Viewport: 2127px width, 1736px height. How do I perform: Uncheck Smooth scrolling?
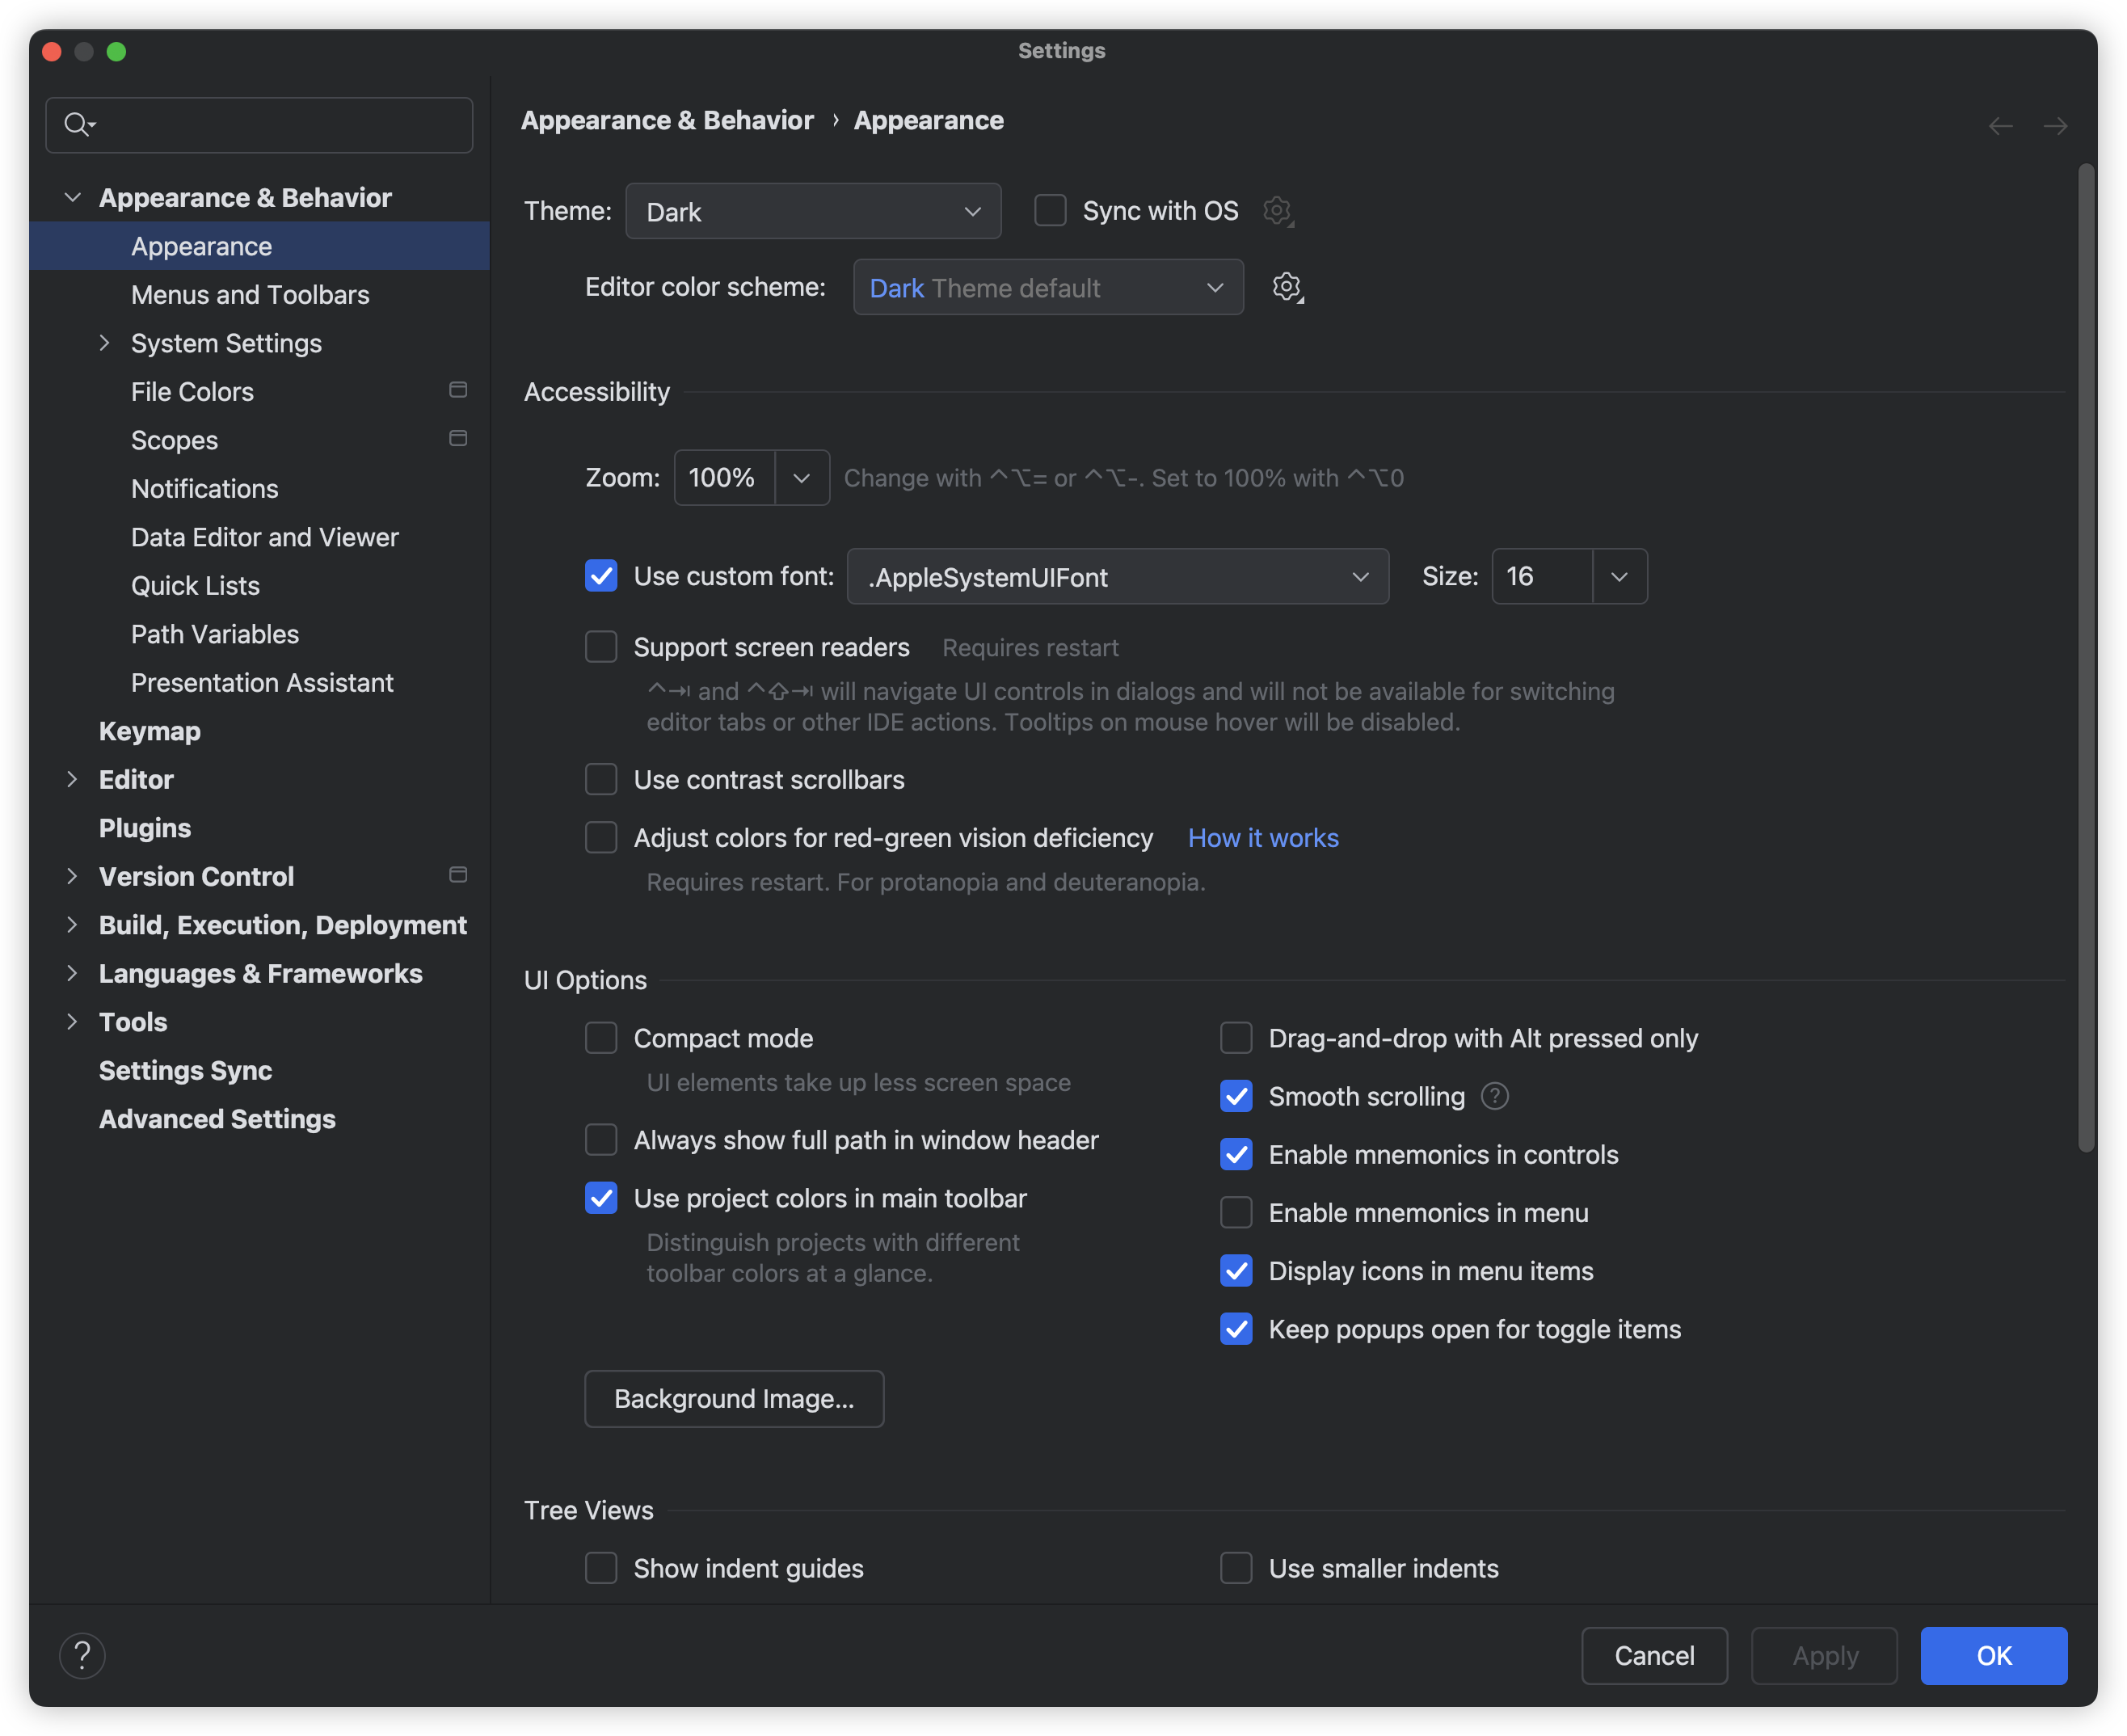1236,1097
